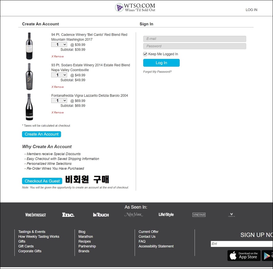Click the 'Subtotal: $39.99' text

73,50
